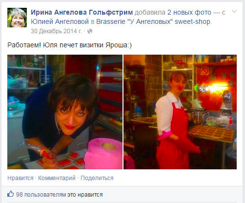This screenshot has height=203, width=245.
Task: Click Нравится to like the post
Action: pyautogui.click(x=20, y=178)
